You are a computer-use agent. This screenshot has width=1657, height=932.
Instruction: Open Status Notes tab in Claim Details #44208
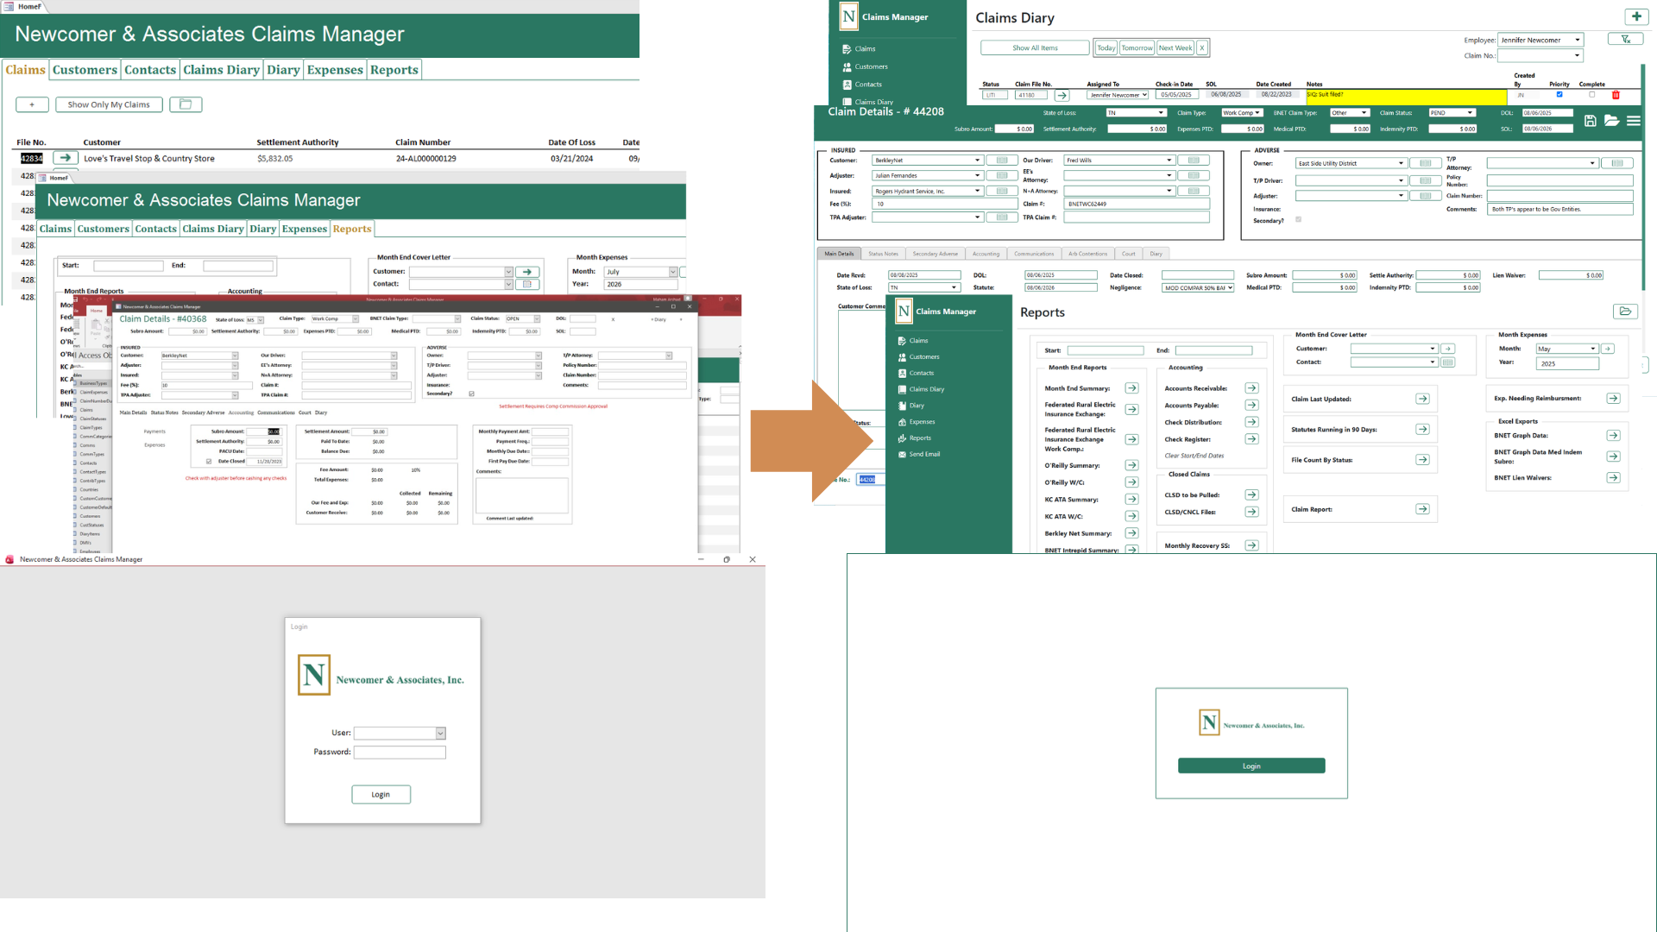[883, 254]
